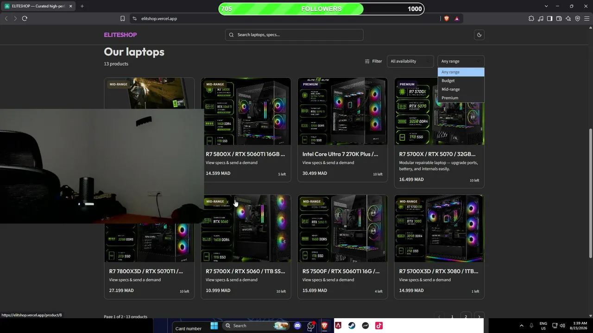Viewport: 593px width, 333px height.
Task: Click the '14.599 MAD' price
Action: tap(218, 173)
